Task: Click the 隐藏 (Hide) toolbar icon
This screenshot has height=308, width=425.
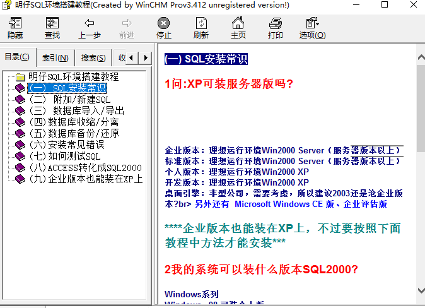Action: tap(15, 28)
